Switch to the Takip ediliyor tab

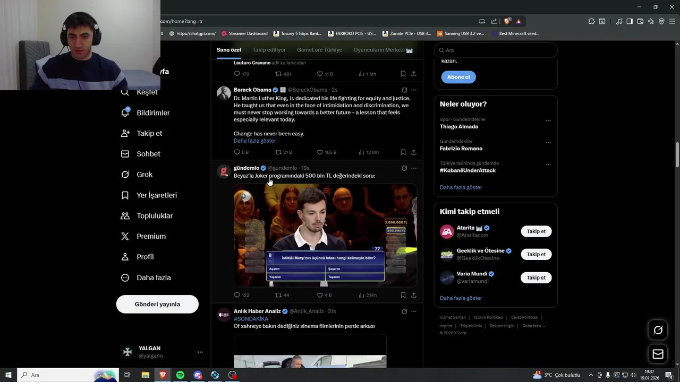269,50
